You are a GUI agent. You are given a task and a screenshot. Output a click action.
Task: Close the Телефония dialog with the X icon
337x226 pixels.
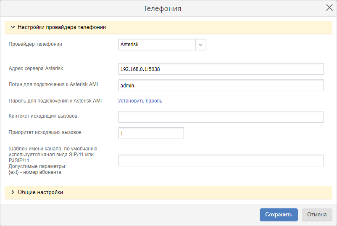(329, 8)
